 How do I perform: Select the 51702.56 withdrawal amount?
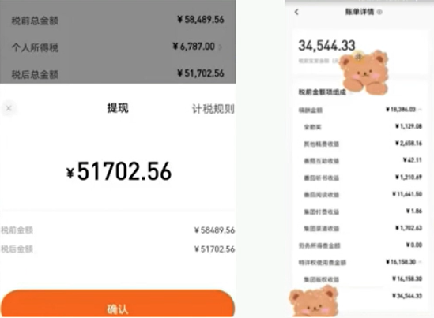(x=119, y=171)
